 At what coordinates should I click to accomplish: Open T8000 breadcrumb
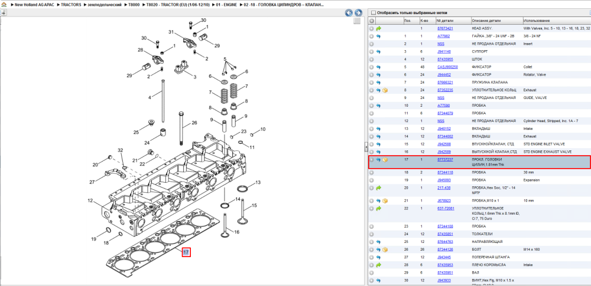[134, 5]
